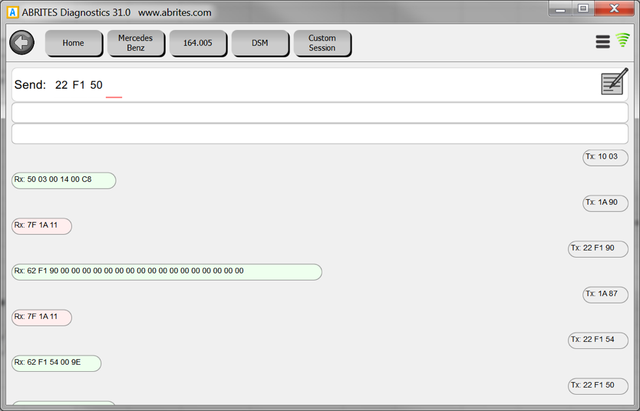Viewport: 640px width, 411px height.
Task: Maximize the ABRITES Diagnostics window
Action: (583, 8)
